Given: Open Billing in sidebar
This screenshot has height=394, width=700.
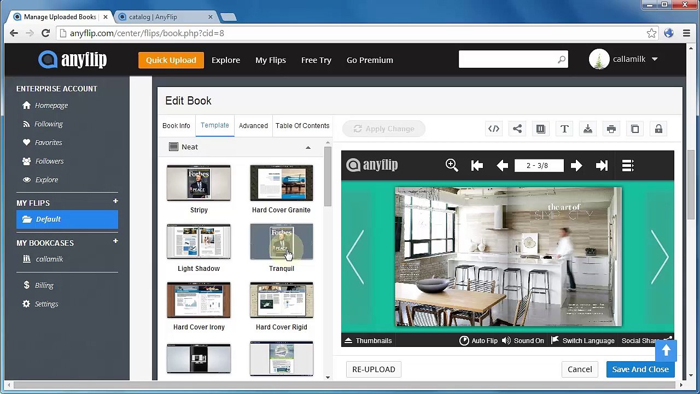Looking at the screenshot, I should click(x=38, y=285).
